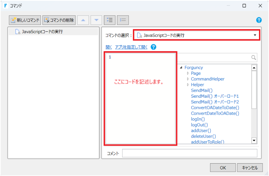The height and width of the screenshot is (176, 269).
Task: Click the bulleted list icon in the toolbar
Action: (x=123, y=20)
